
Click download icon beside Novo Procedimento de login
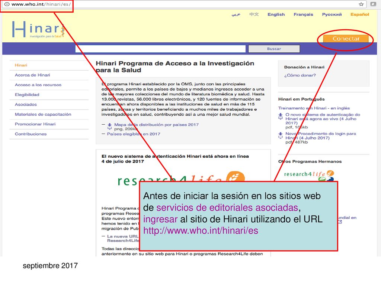click(x=281, y=135)
